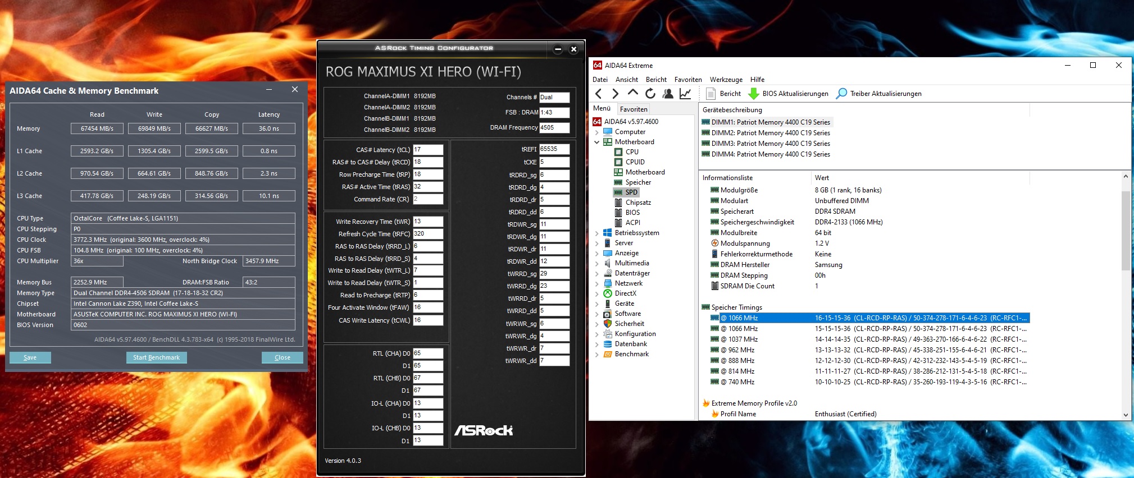The image size is (1134, 478).
Task: Expand the Netzwerk tree node
Action: (x=596, y=283)
